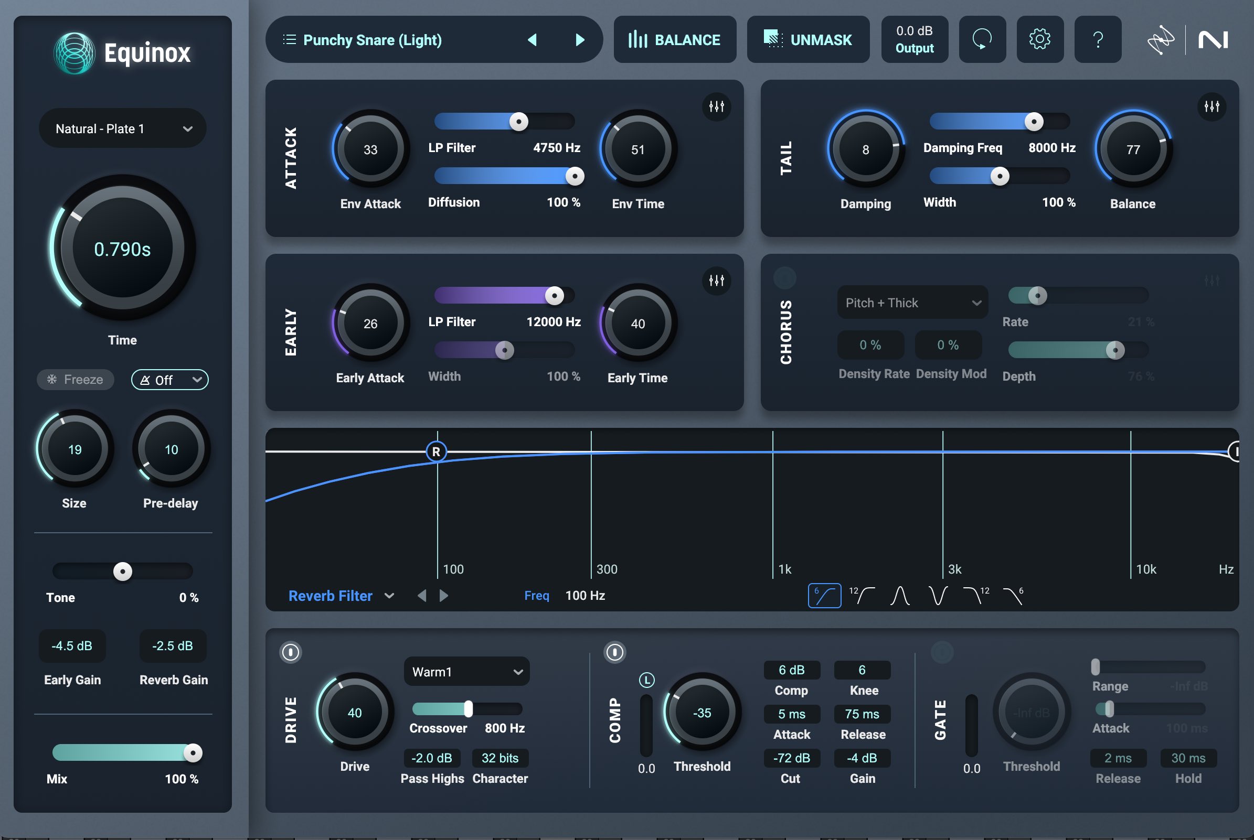The width and height of the screenshot is (1254, 840).
Task: Open the plugin settings gear icon
Action: [x=1040, y=39]
